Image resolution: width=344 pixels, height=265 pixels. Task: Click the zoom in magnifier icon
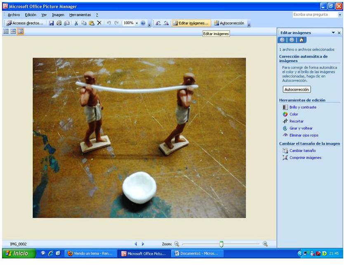coord(265,244)
